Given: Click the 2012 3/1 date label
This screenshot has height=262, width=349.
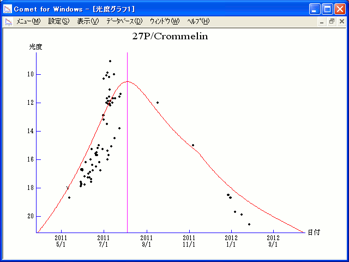Looking at the screenshot, I should (x=273, y=241).
